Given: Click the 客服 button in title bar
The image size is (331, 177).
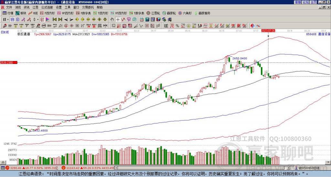Looking at the screenshot, I should point(298,2).
